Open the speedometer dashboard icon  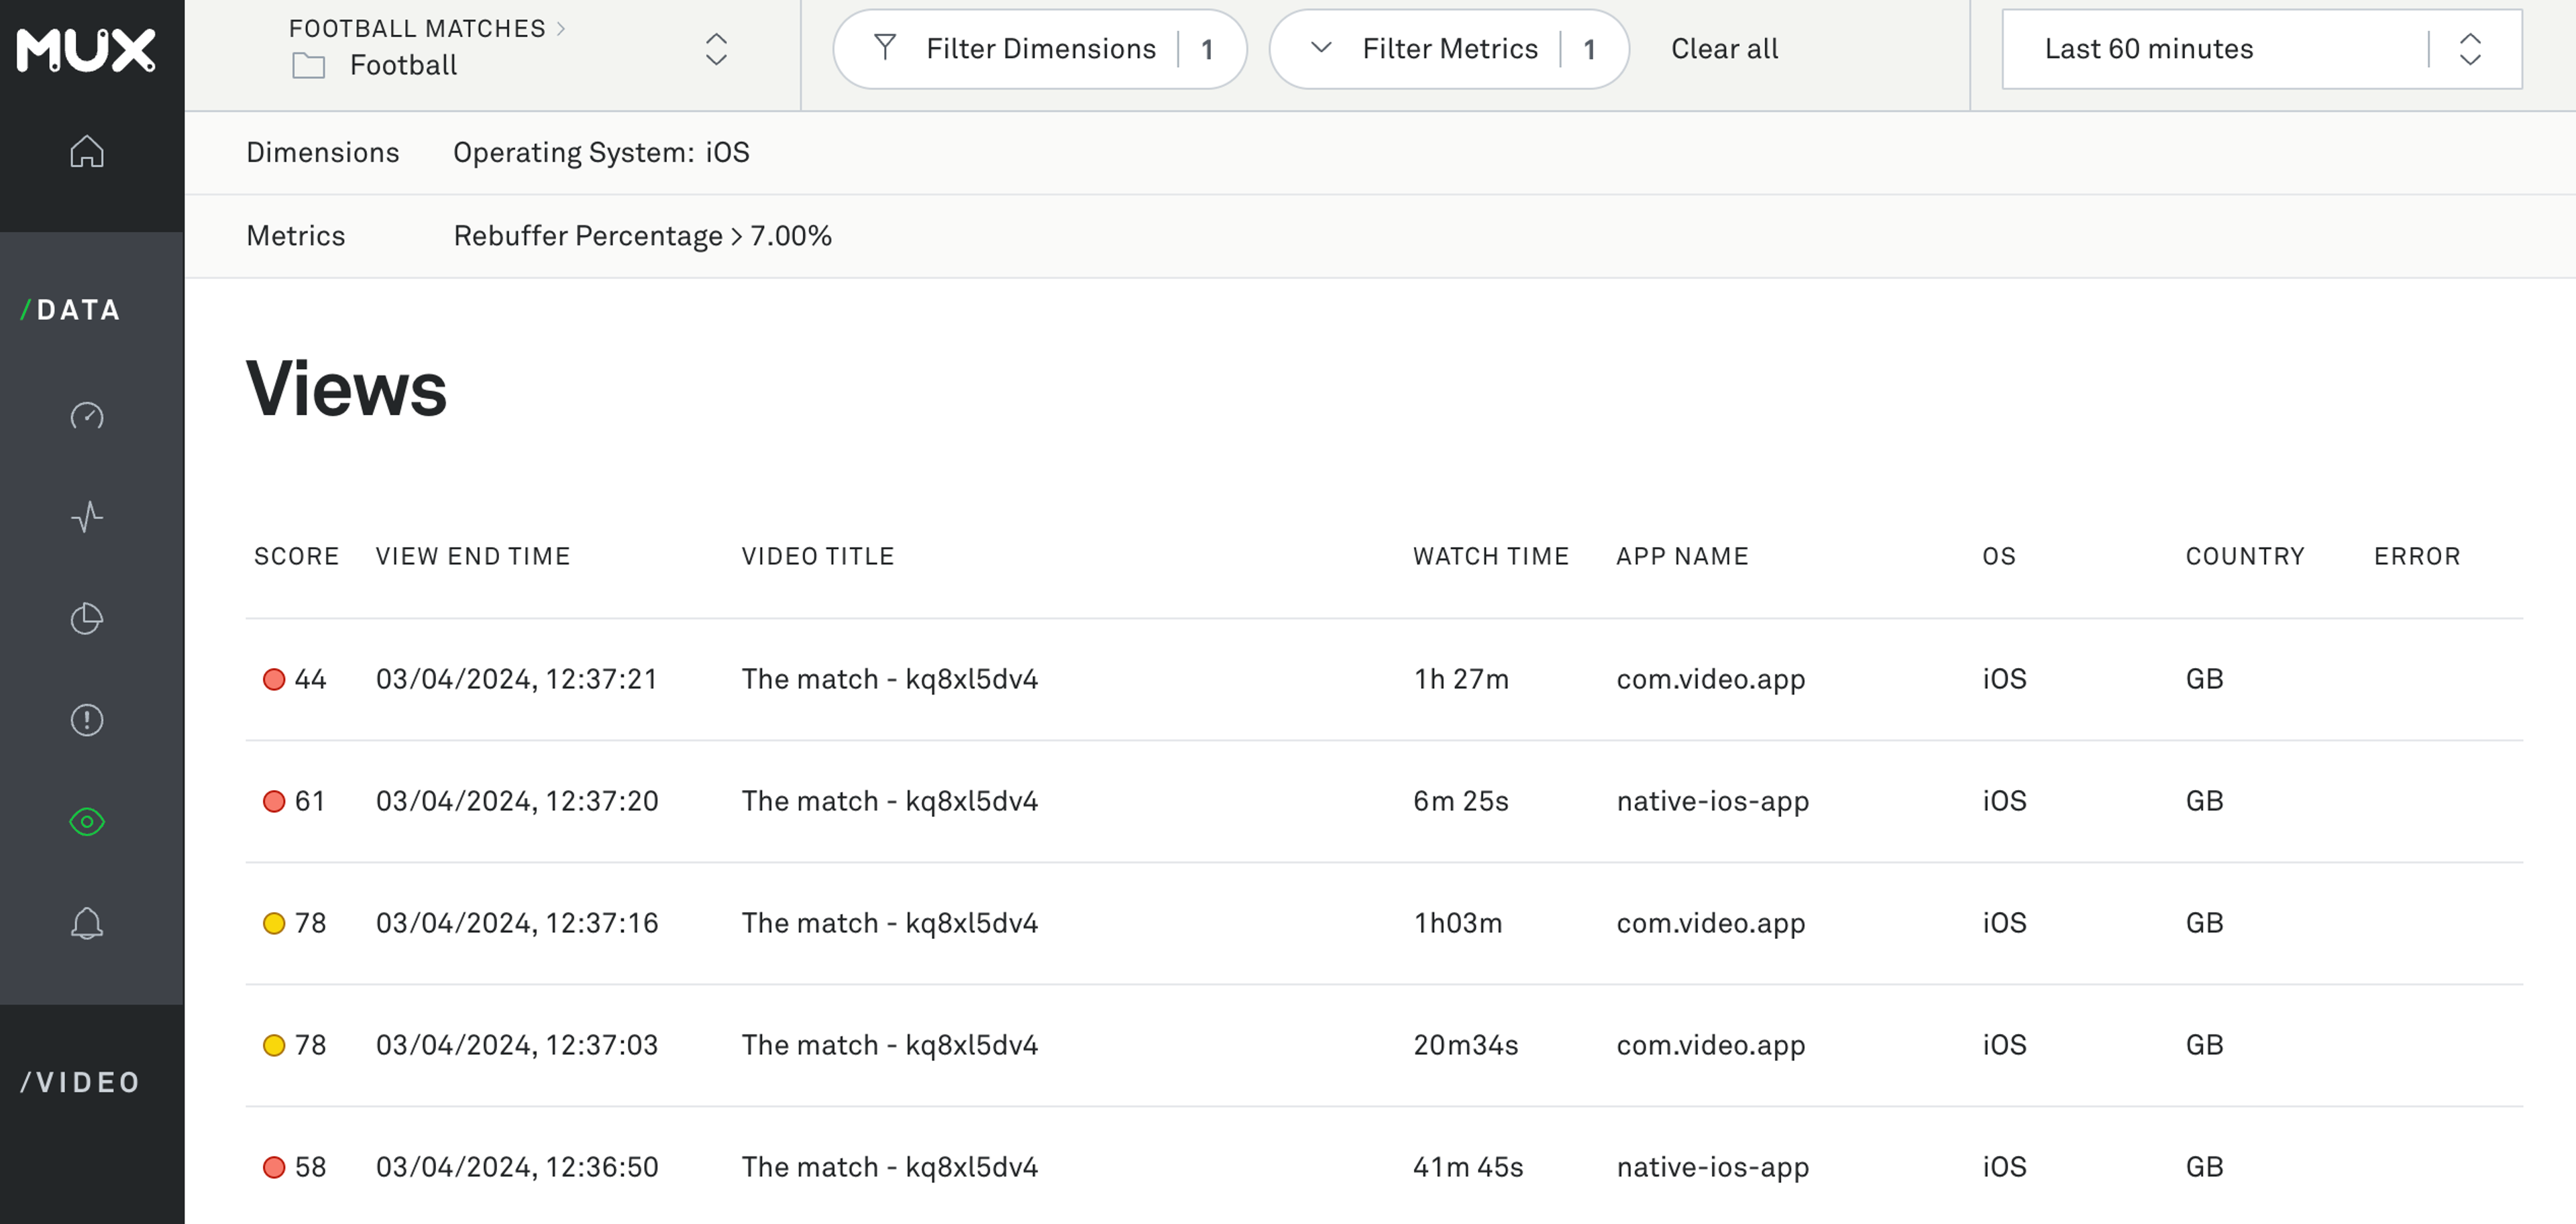[x=87, y=416]
